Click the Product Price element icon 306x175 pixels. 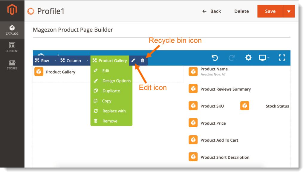193,123
